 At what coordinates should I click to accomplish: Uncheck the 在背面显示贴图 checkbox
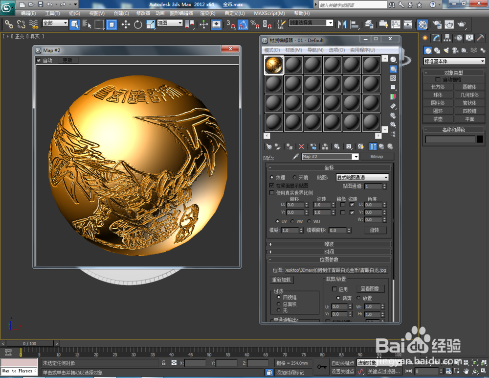point(271,185)
